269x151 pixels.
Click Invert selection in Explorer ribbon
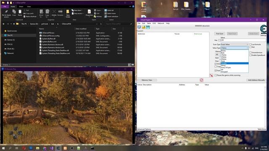pos(111,17)
